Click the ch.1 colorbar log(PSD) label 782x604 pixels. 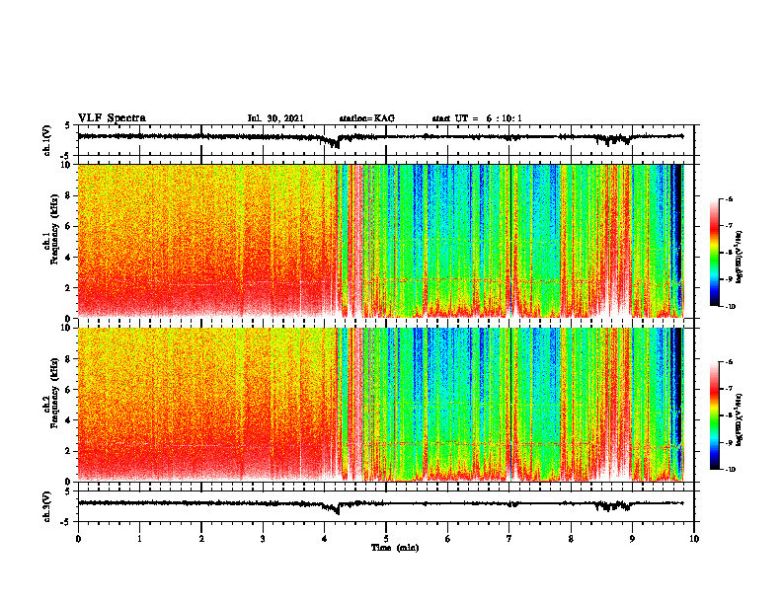point(739,258)
